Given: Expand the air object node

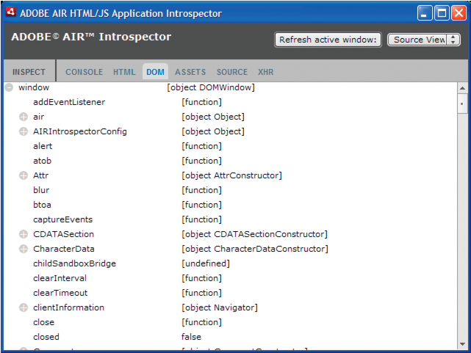Looking at the screenshot, I should pos(24,117).
